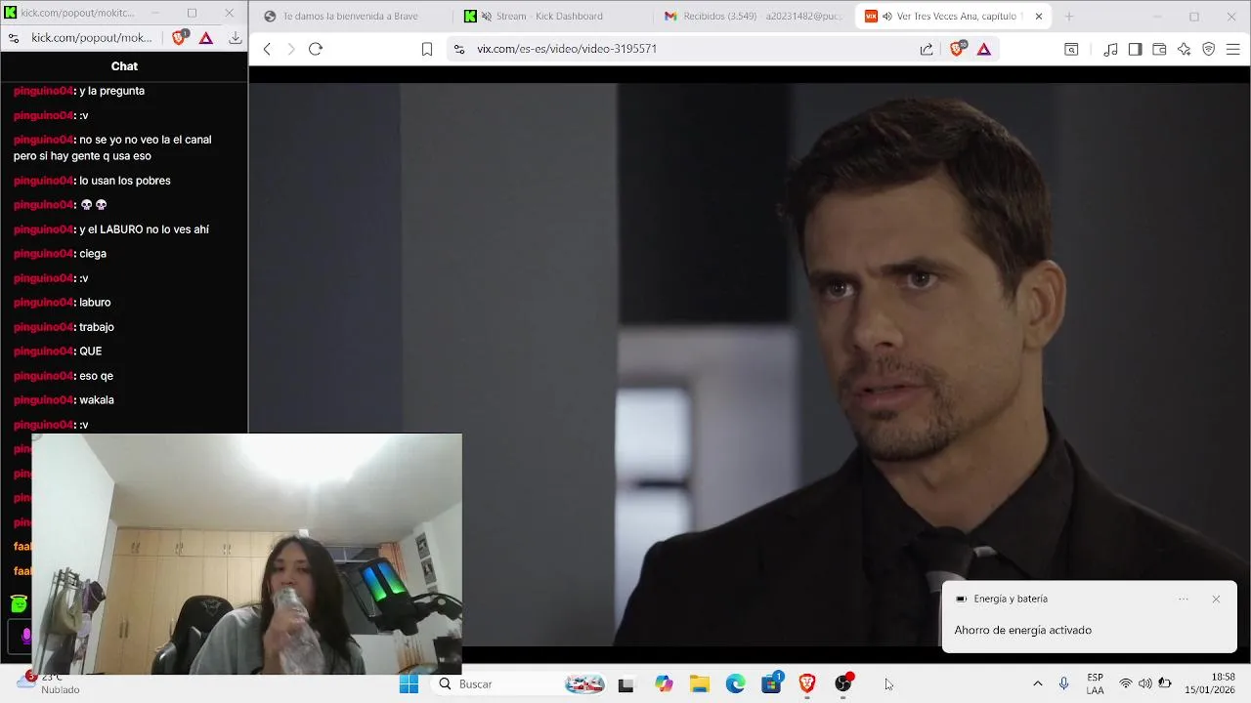The image size is (1251, 703).
Task: Click 'Ahorro de energía activado' notification text
Action: tap(1022, 630)
